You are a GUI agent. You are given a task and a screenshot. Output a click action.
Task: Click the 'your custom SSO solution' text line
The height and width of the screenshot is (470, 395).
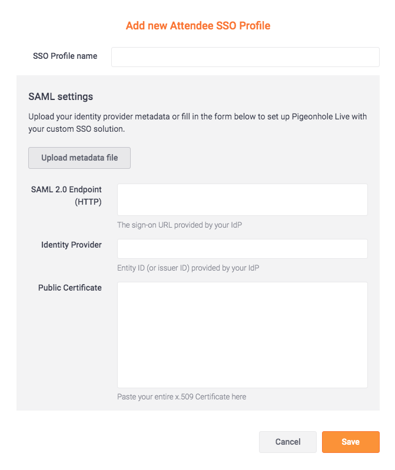tap(77, 129)
